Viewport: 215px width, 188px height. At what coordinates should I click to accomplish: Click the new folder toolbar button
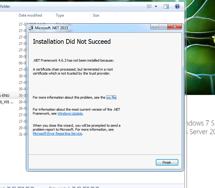(x=5, y=6)
